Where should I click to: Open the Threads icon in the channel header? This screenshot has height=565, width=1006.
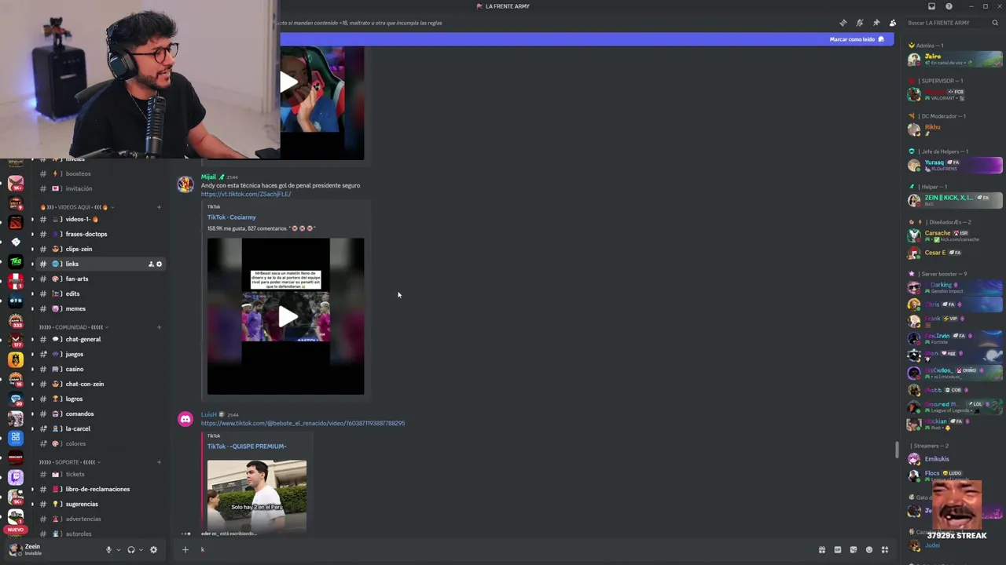[x=843, y=23]
